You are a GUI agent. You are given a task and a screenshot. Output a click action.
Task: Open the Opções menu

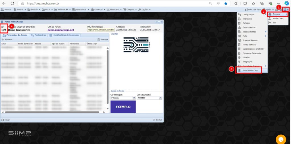(144, 9)
